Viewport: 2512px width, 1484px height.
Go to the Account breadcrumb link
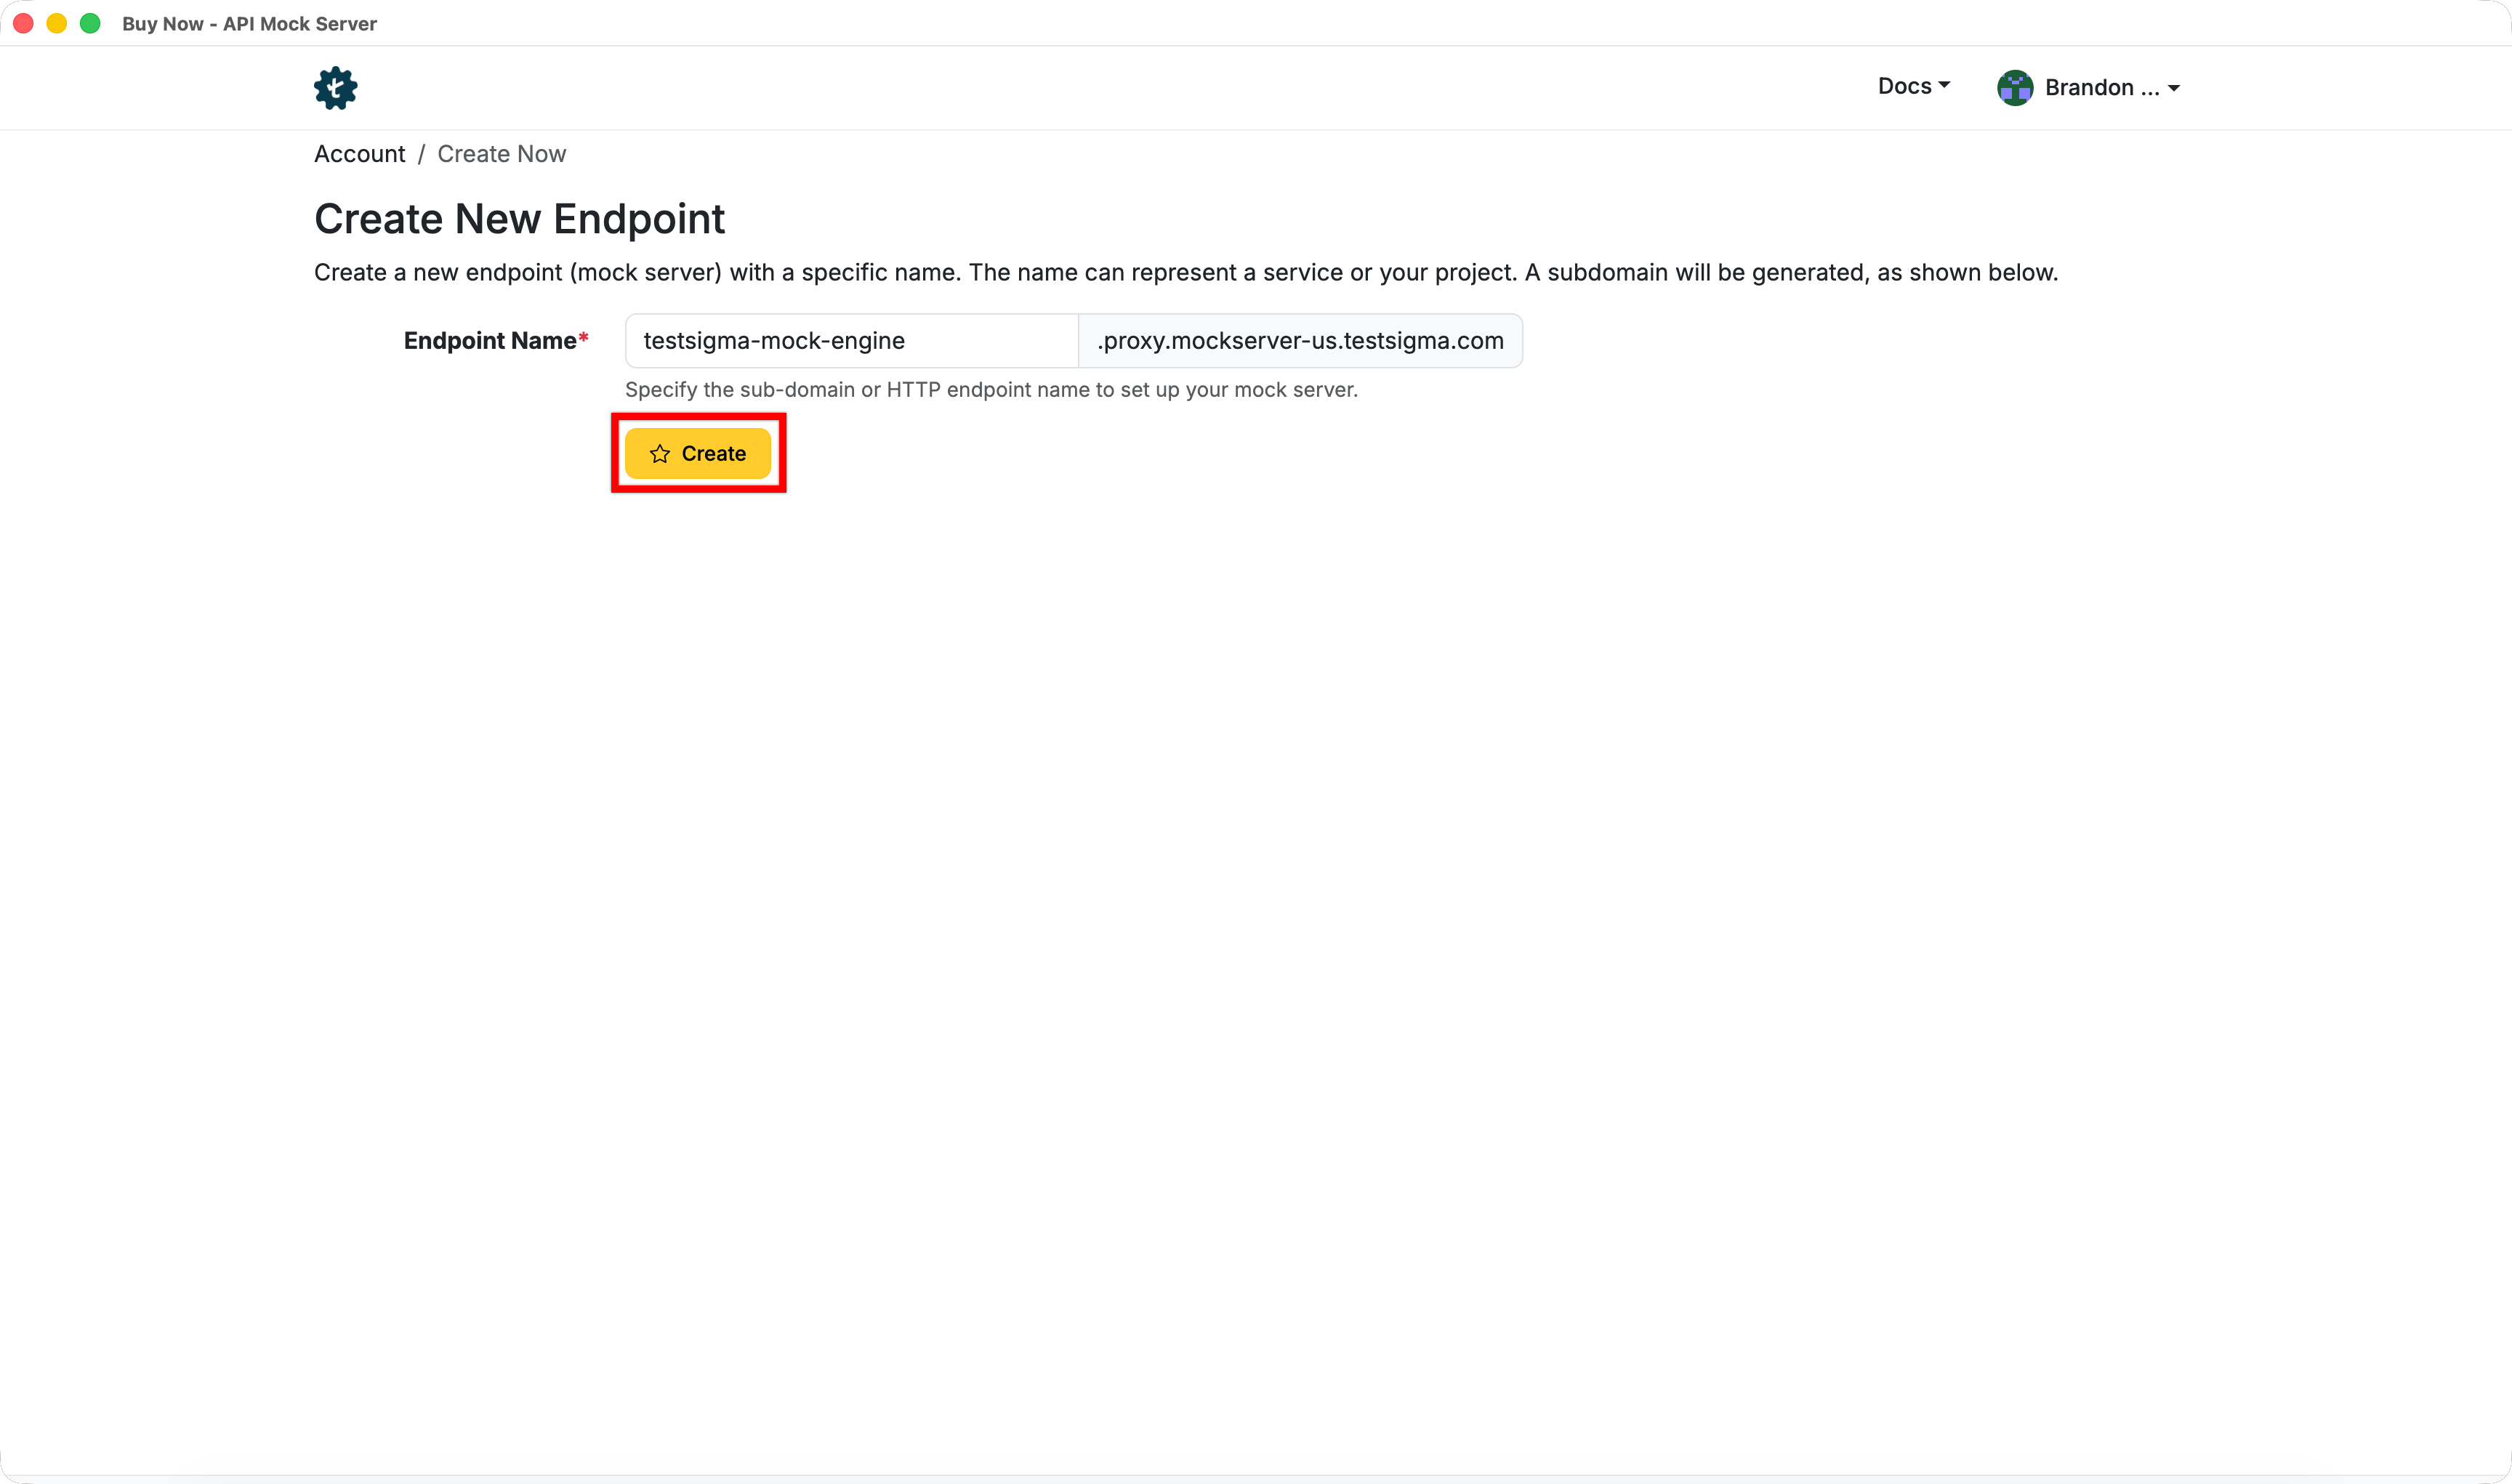pos(359,154)
